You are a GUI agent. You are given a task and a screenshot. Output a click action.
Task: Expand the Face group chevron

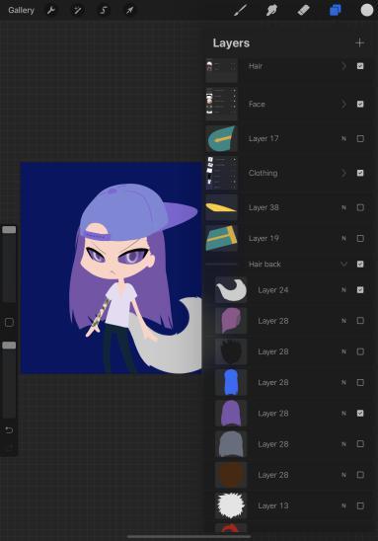pyautogui.click(x=343, y=104)
